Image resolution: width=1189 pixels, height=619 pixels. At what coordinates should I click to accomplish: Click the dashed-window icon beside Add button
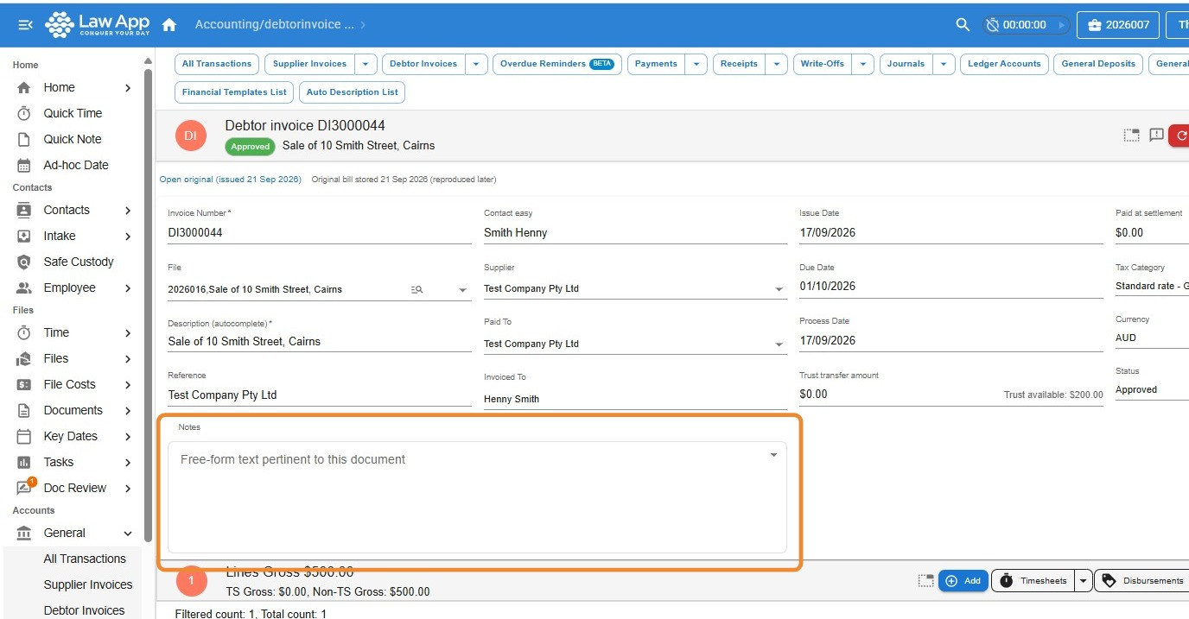[926, 581]
